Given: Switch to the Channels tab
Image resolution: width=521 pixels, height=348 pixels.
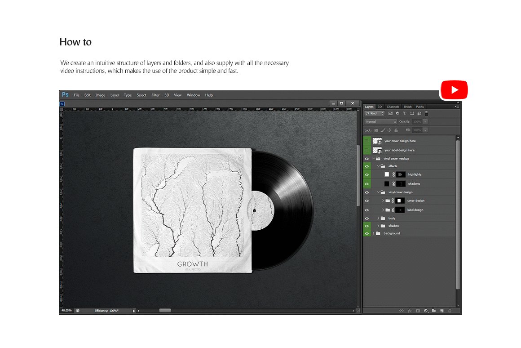Looking at the screenshot, I should 393,107.
